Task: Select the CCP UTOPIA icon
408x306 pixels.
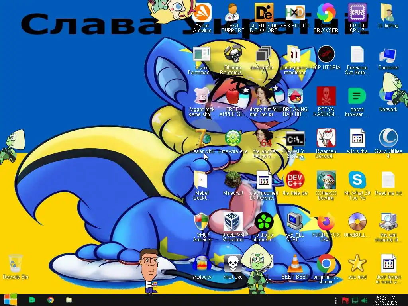Action: click(x=326, y=58)
